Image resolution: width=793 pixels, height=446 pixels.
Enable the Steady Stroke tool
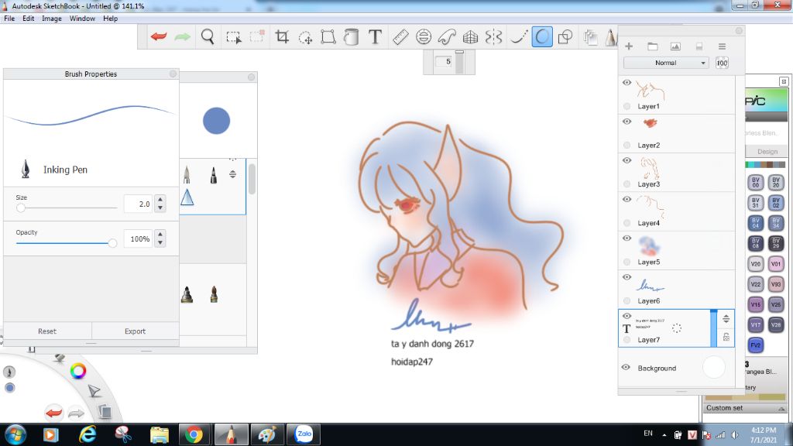(518, 36)
